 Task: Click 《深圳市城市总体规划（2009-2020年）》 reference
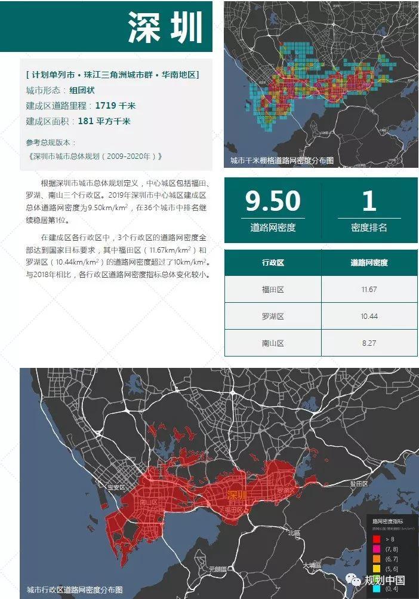95,156
